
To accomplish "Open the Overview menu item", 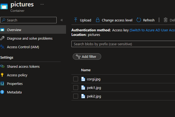I will point(33,30).
